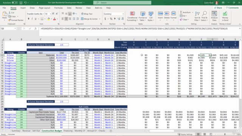The width and height of the screenshot is (242, 136).
Task: Click the new sheet plus button
Action: coord(111,131)
